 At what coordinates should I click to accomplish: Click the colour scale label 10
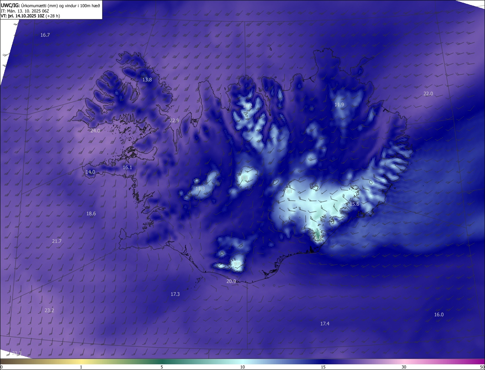[242, 367]
